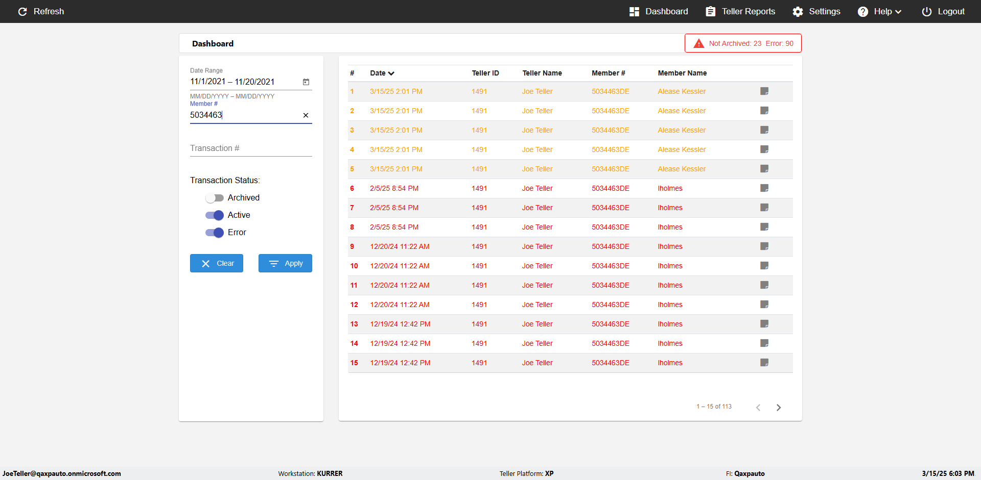The height and width of the screenshot is (480, 981).
Task: Open the calendar date picker icon
Action: coord(306,82)
